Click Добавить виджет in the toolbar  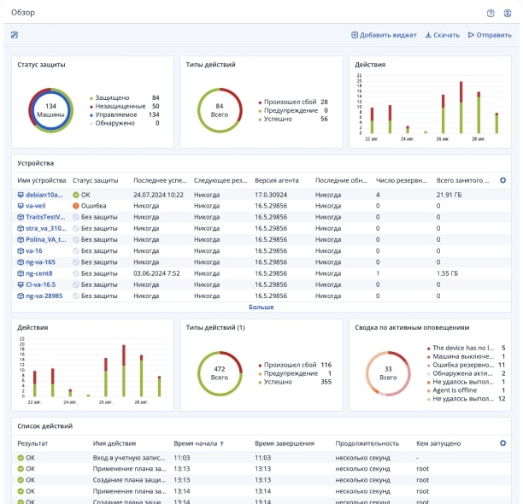tap(385, 35)
